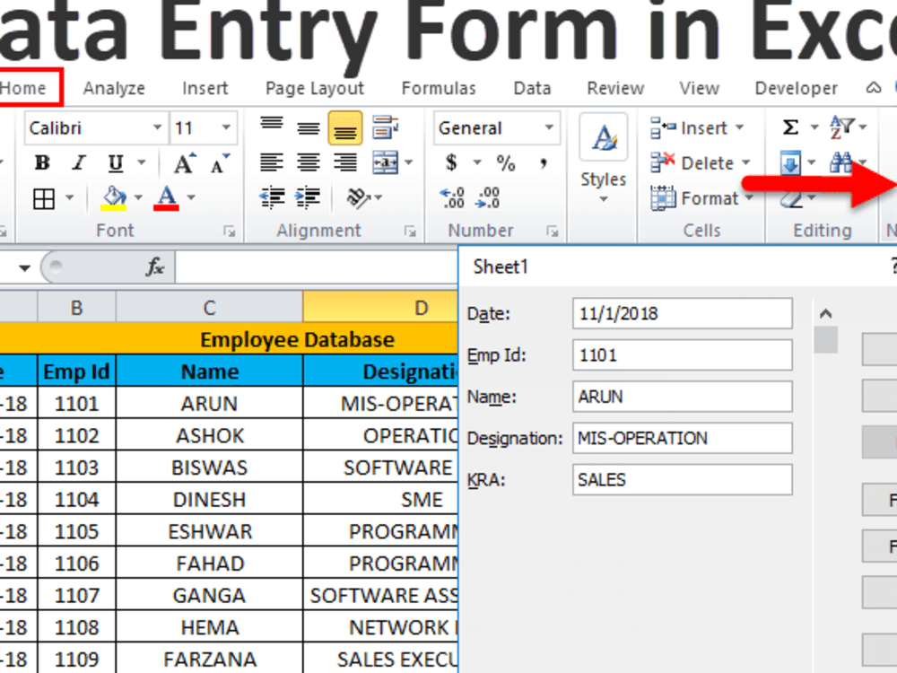Toggle Wrap Text
This screenshot has width=897, height=673.
point(386,127)
